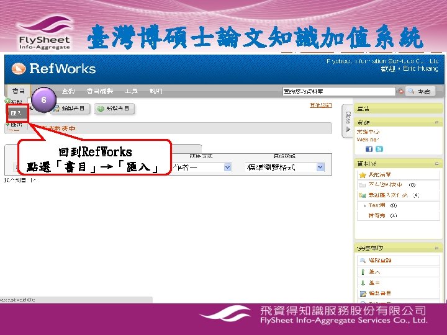The height and width of the screenshot is (335, 447).
Task: Click the magnifier icon beside 進階查詢
Action: [363, 261]
